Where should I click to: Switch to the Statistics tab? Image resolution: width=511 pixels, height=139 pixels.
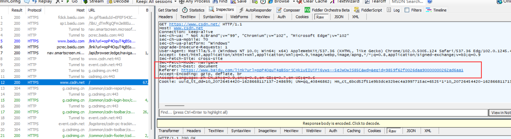coord(193,10)
